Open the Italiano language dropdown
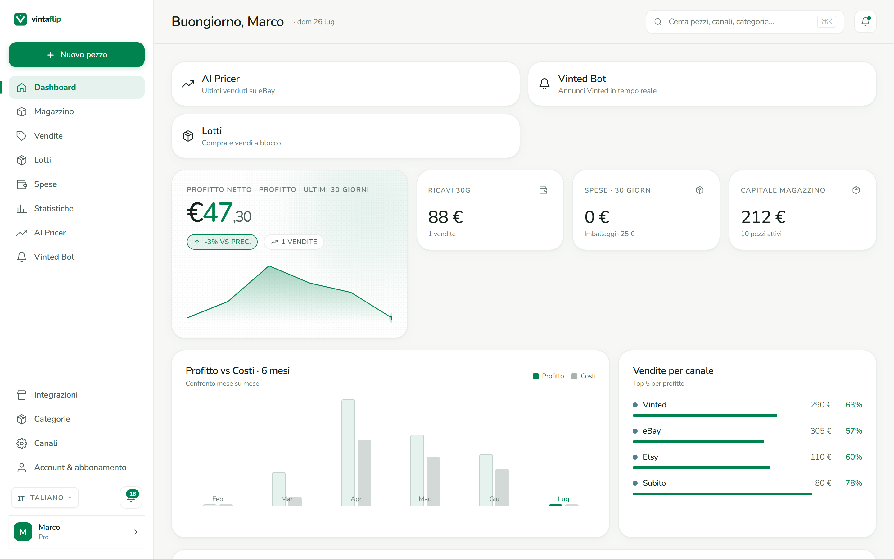The width and height of the screenshot is (894, 559). 45,498
